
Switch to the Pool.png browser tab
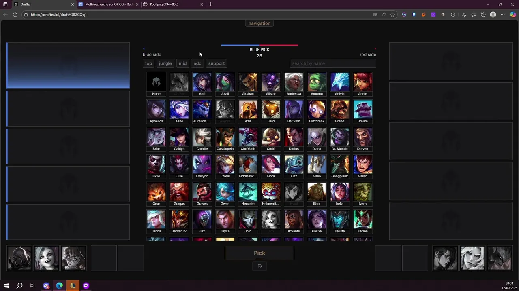[x=173, y=4]
